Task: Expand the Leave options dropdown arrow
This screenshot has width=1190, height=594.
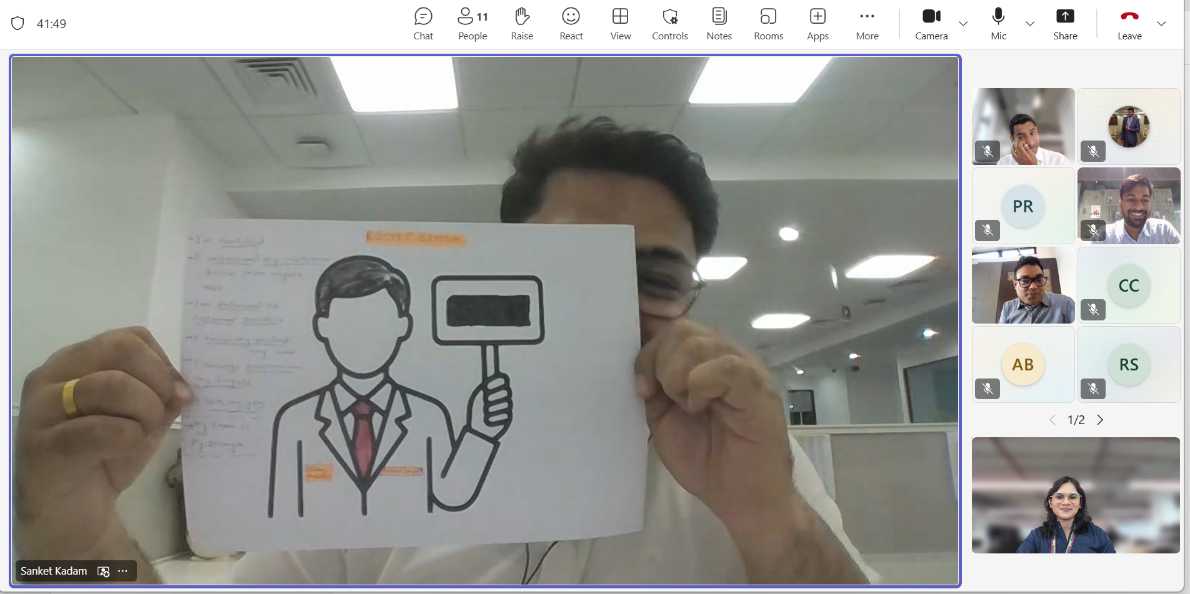Action: coord(1161,24)
